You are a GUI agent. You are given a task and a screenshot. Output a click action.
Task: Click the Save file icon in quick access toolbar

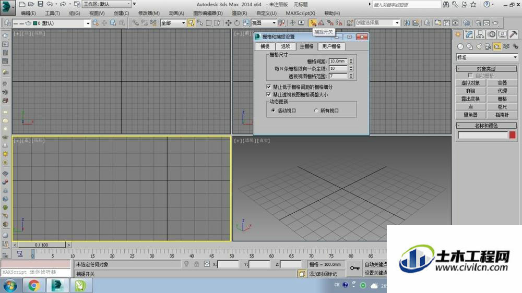pyautogui.click(x=40, y=4)
